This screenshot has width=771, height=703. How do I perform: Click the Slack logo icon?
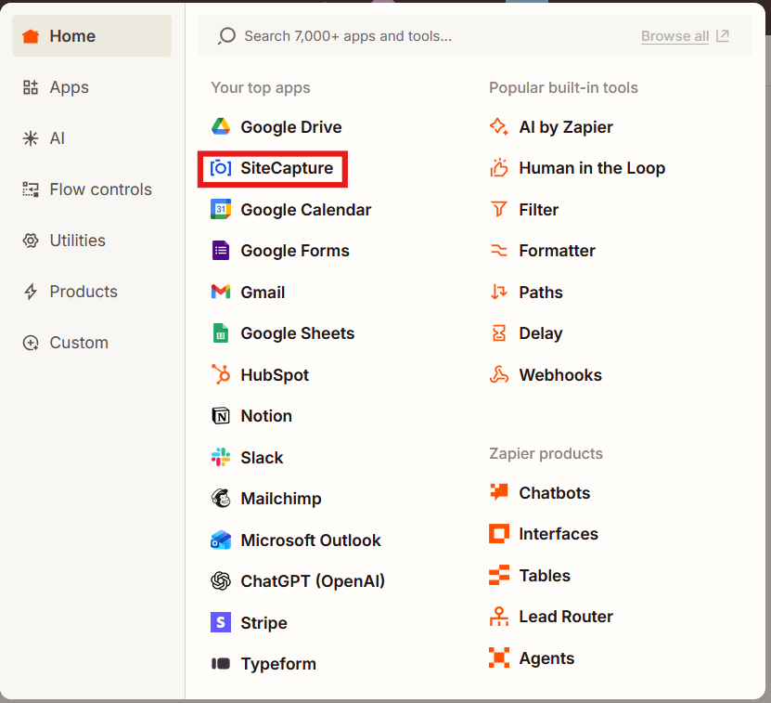(x=221, y=457)
